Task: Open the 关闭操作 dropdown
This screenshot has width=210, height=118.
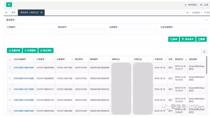Action: pos(197,13)
